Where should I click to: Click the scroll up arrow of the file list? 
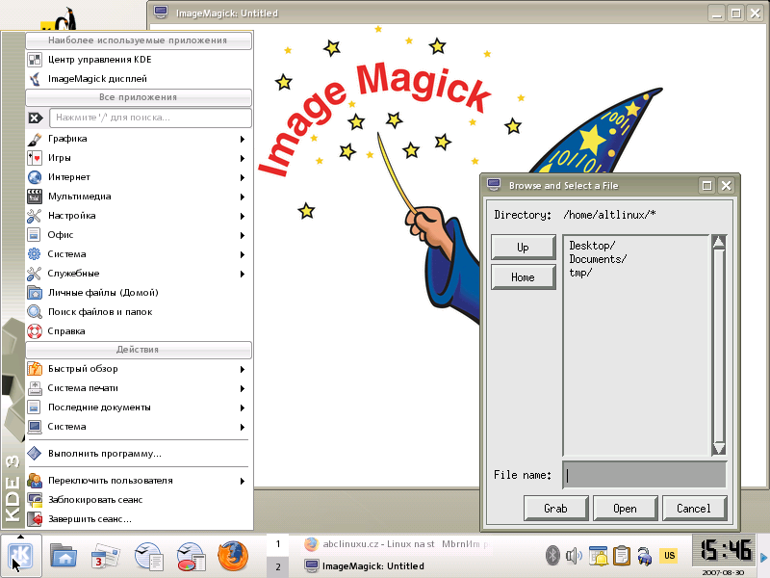[x=718, y=242]
